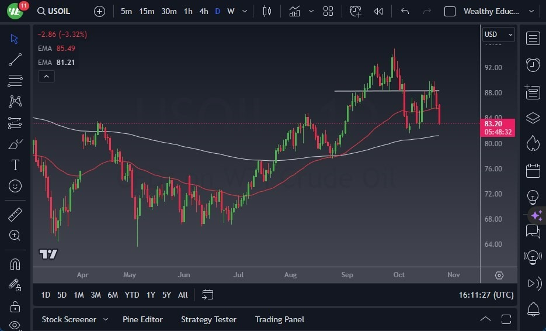Switch to the Strategy Tester tab
546x331 pixels.
coord(208,319)
